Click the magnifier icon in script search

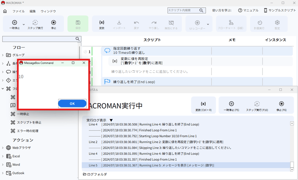(x=201, y=11)
